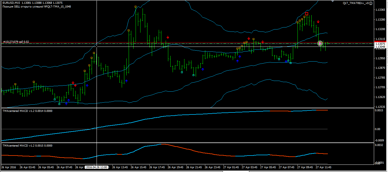The image size is (388, 172).
Task: Click the -0.0009 scale value
Action: [379, 140]
